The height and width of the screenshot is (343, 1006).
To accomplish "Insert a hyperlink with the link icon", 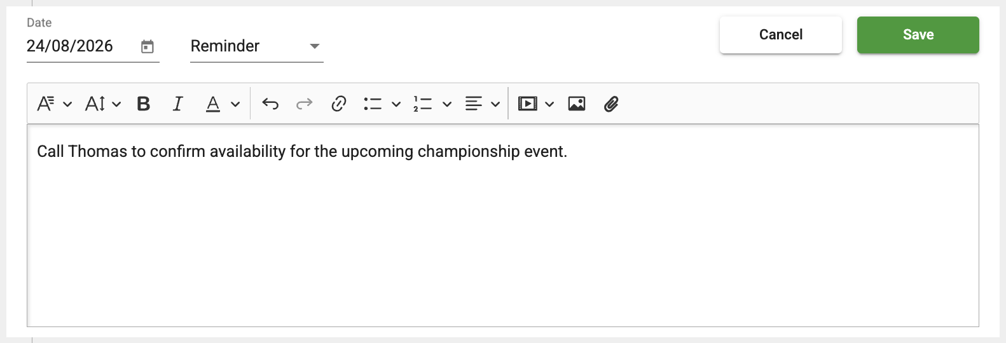I will [339, 104].
